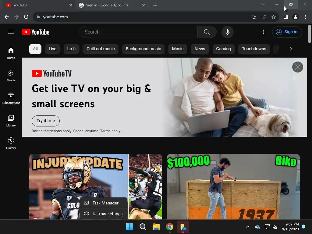The width and height of the screenshot is (312, 234).
Task: Close the YouTube tab
Action: pyautogui.click(x=70, y=5)
